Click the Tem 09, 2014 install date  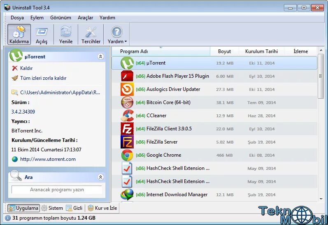point(262,103)
